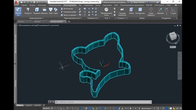The height and width of the screenshot is (110, 196).
Task: Open the Главная ribbon tab
Action: [x=24, y=5]
